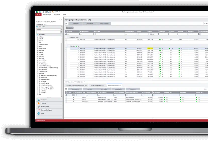
Task: Click splitter handle between upper and lower tables
Action: (152, 80)
